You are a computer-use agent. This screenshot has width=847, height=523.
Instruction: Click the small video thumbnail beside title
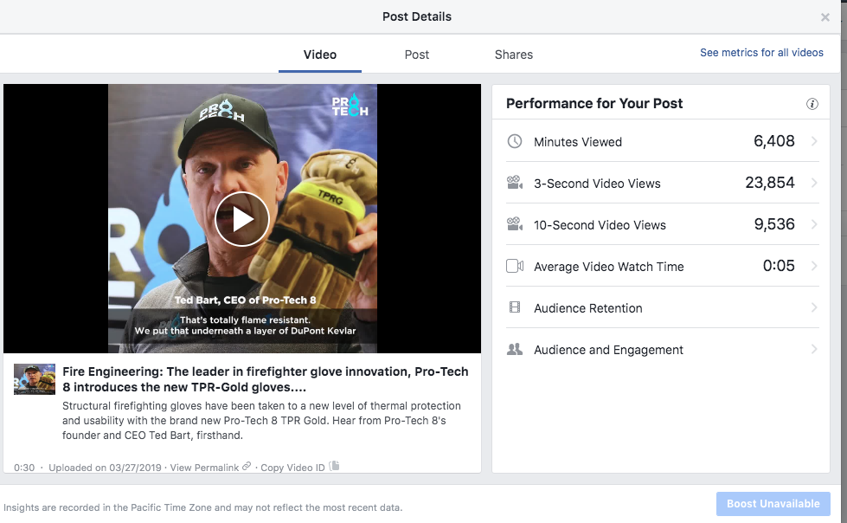(35, 379)
